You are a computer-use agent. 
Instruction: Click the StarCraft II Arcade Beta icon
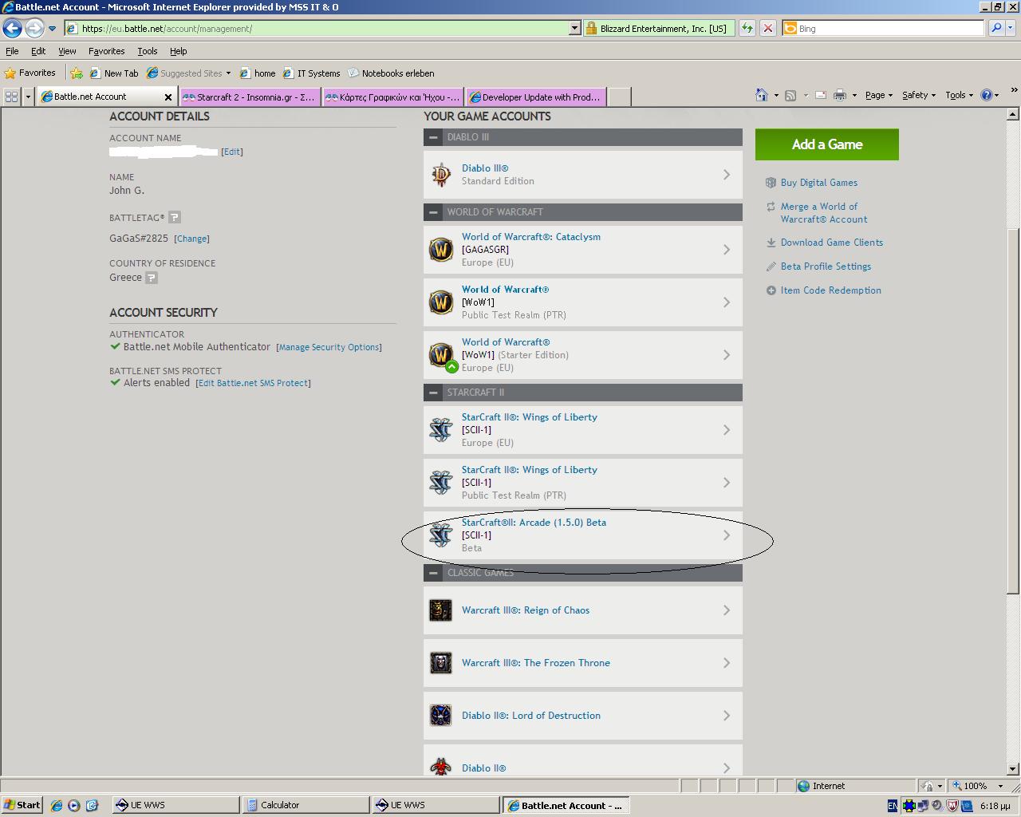441,535
